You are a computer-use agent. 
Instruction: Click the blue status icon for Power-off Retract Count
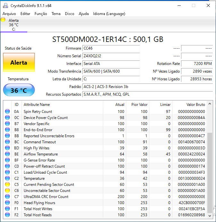click(7, 166)
